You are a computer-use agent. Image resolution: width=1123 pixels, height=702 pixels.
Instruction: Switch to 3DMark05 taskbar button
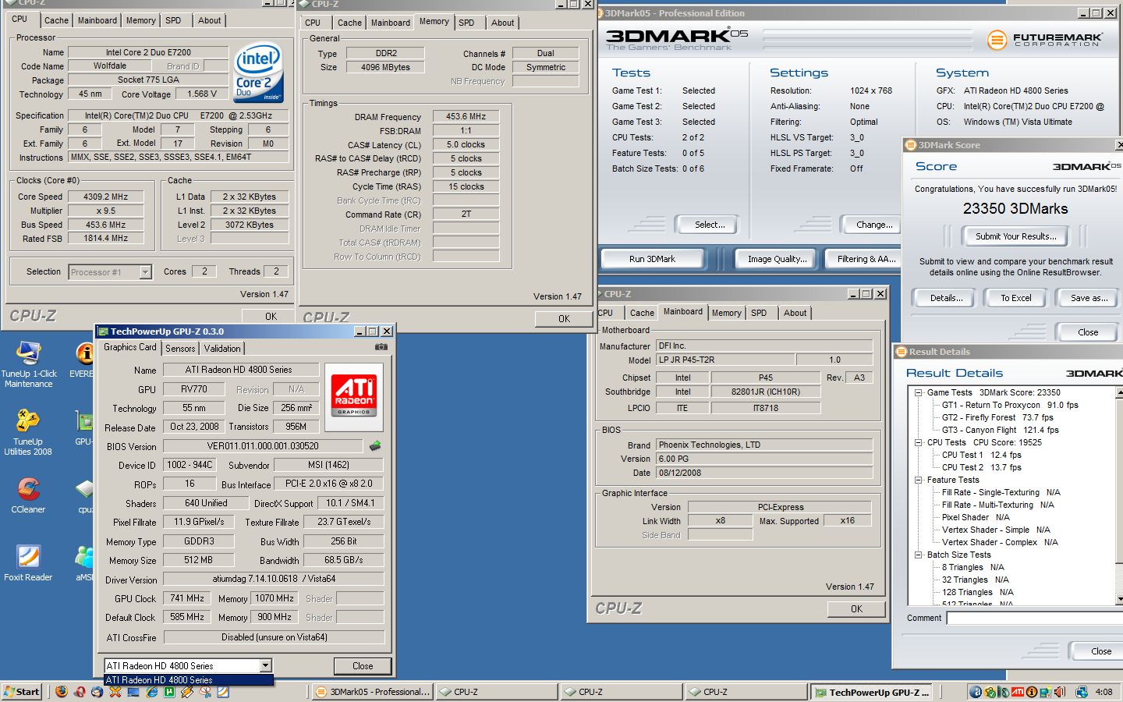[x=373, y=692]
